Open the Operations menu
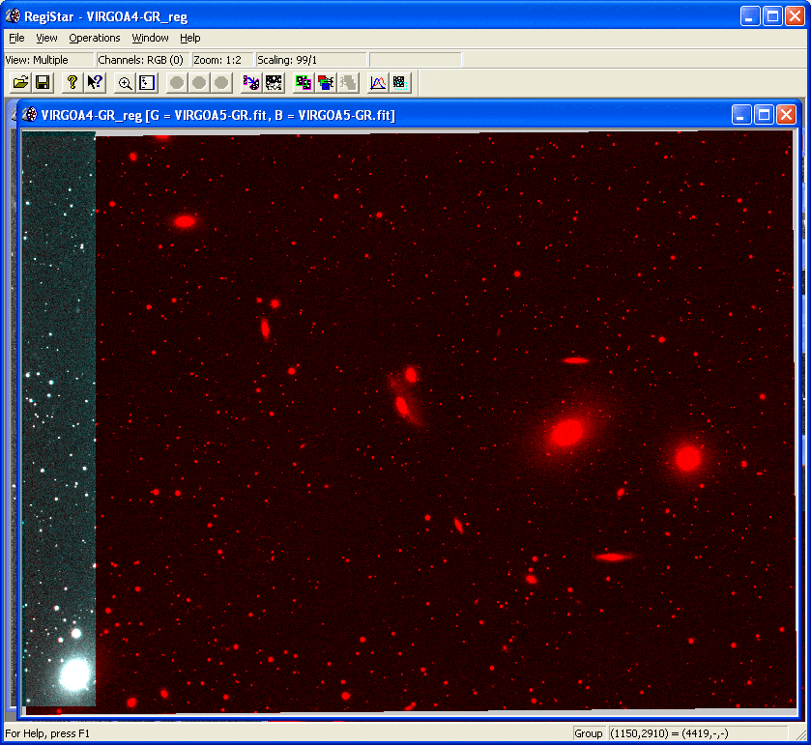The image size is (811, 745). pyautogui.click(x=95, y=38)
